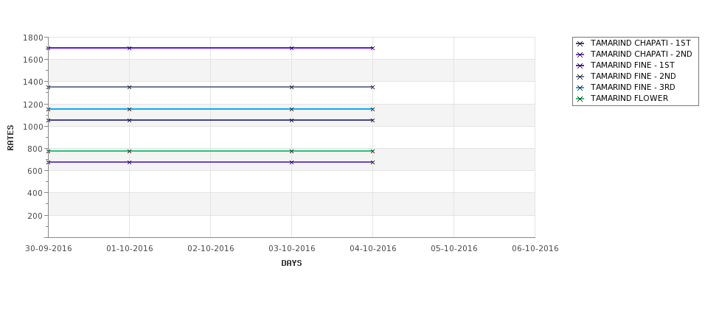This screenshot has height=316, width=719.
Task: Click the 1050 data point on 03-10-2016
Action: [291, 121]
